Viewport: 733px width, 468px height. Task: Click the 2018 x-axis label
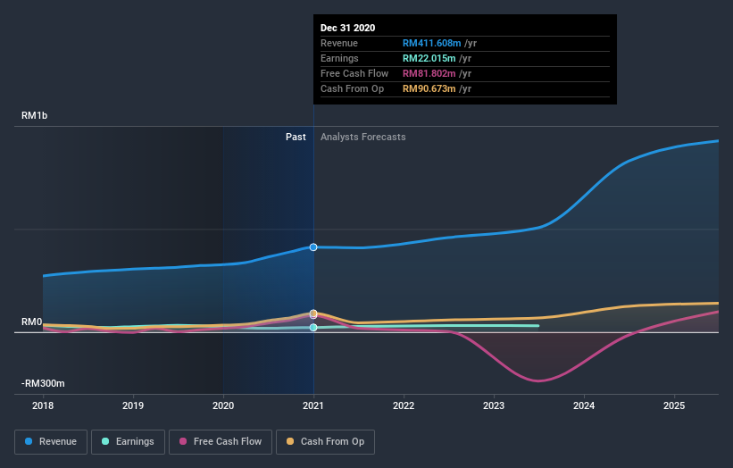tap(43, 405)
